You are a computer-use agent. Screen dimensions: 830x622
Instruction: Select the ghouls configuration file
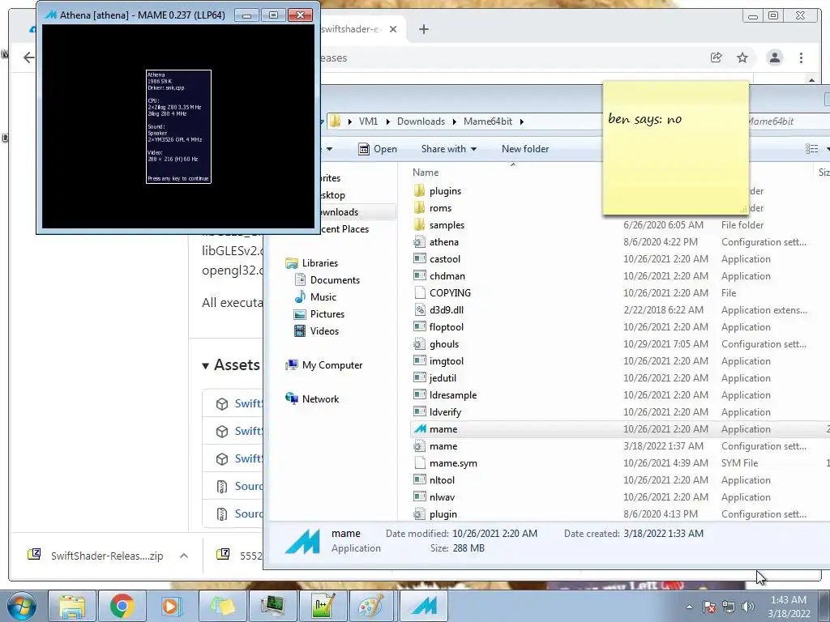443,343
